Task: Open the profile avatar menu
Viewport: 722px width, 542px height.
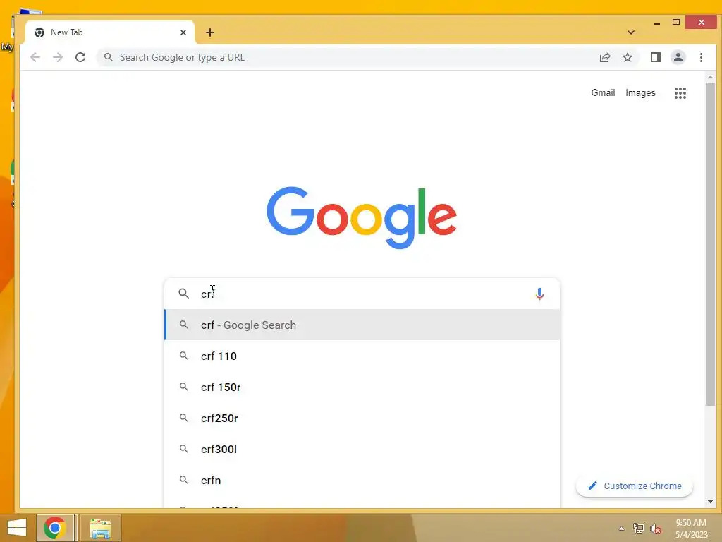Action: [x=678, y=57]
